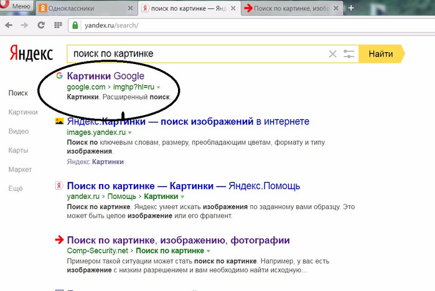435x291 pixels.
Task: Select Поиск in the left sidebar
Action: [18, 93]
